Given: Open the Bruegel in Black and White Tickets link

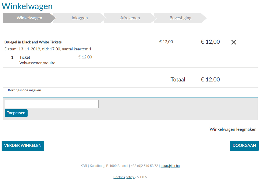Looking at the screenshot, I should click(33, 42).
